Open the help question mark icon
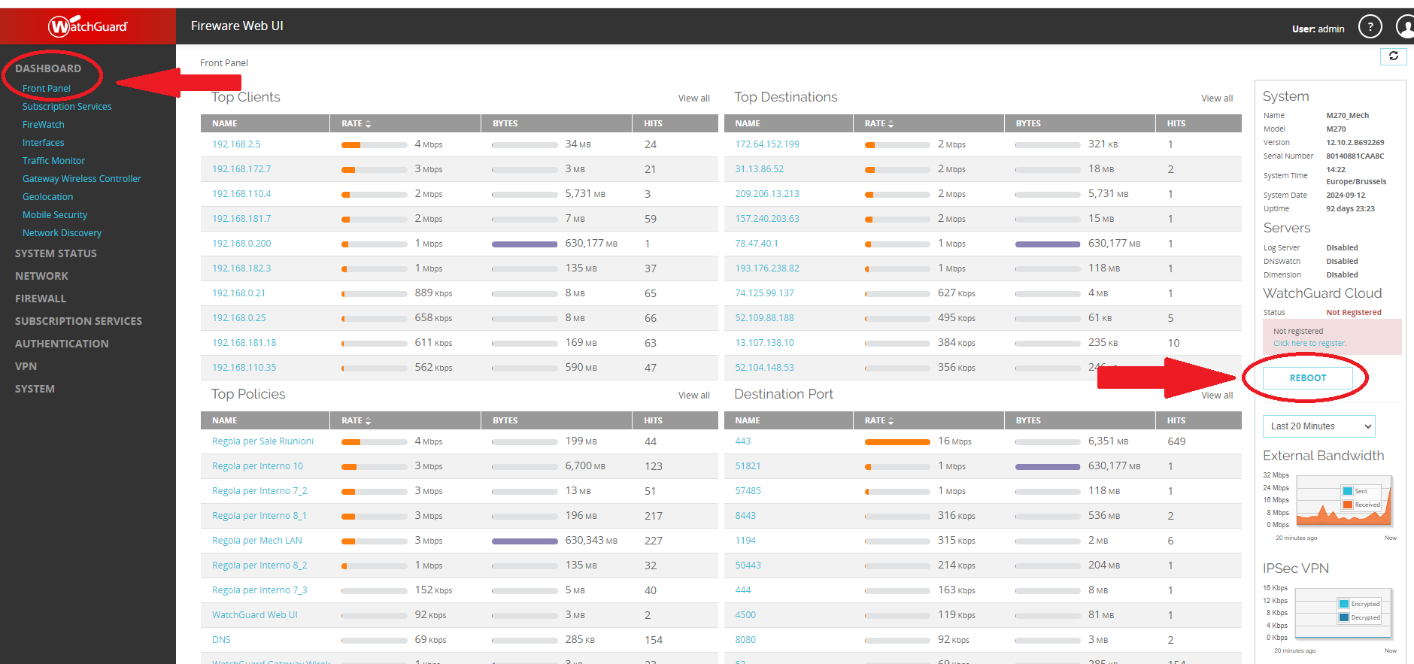The image size is (1414, 664). click(1370, 28)
